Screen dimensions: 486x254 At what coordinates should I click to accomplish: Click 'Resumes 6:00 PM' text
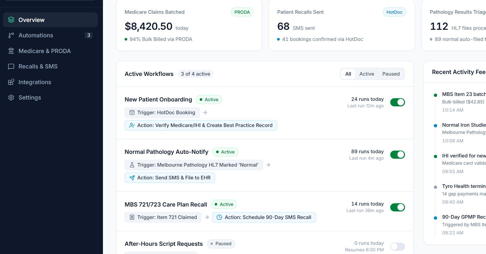[x=364, y=250]
